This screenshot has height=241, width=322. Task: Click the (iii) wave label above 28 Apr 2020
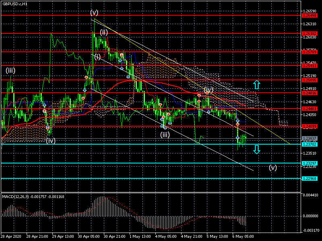[10, 71]
